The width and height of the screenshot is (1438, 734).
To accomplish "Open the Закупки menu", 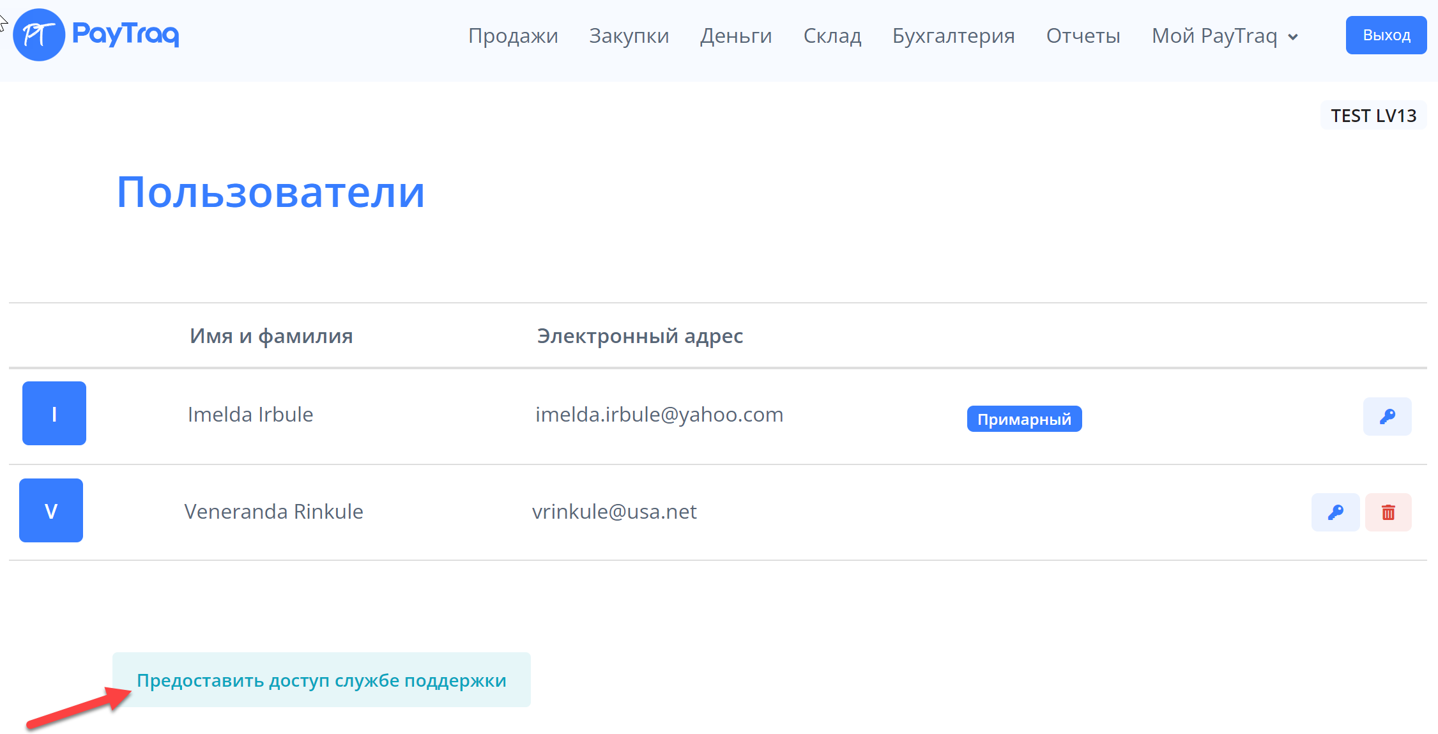I will click(x=629, y=36).
